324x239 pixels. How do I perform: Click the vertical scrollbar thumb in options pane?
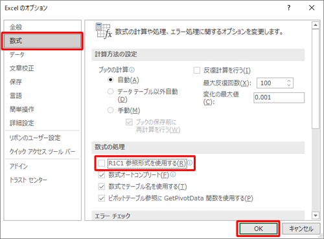coord(316,79)
